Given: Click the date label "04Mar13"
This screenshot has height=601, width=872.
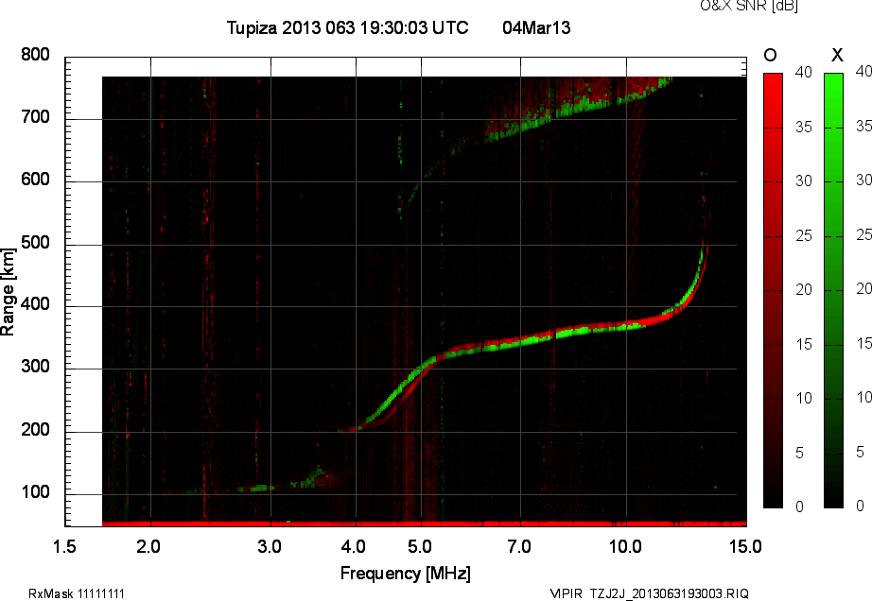Looking at the screenshot, I should pyautogui.click(x=536, y=27).
